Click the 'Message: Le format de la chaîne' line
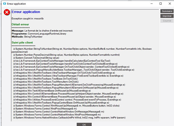This screenshot has height=126, width=174. (x=42, y=31)
